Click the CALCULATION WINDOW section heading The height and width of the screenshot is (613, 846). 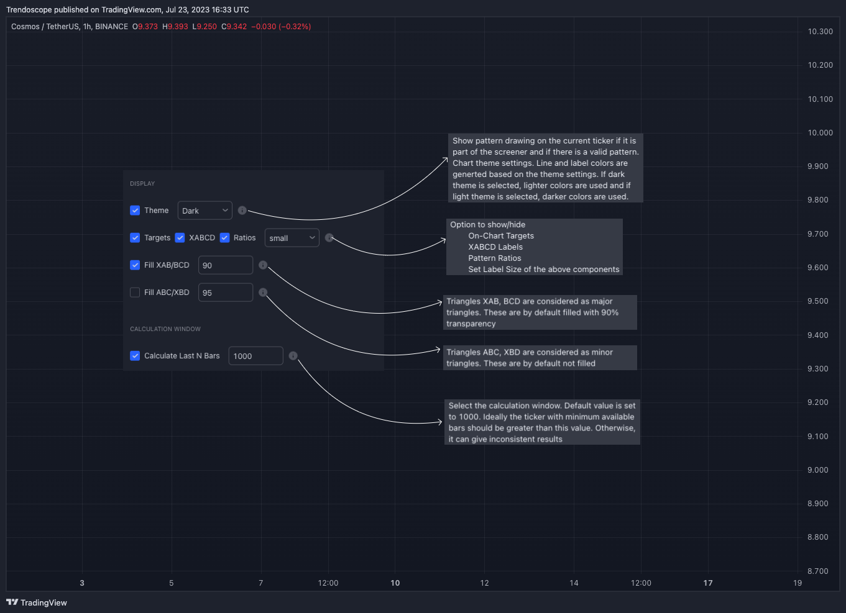click(165, 329)
